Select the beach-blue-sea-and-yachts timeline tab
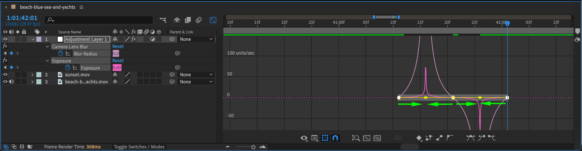 pyautogui.click(x=47, y=7)
